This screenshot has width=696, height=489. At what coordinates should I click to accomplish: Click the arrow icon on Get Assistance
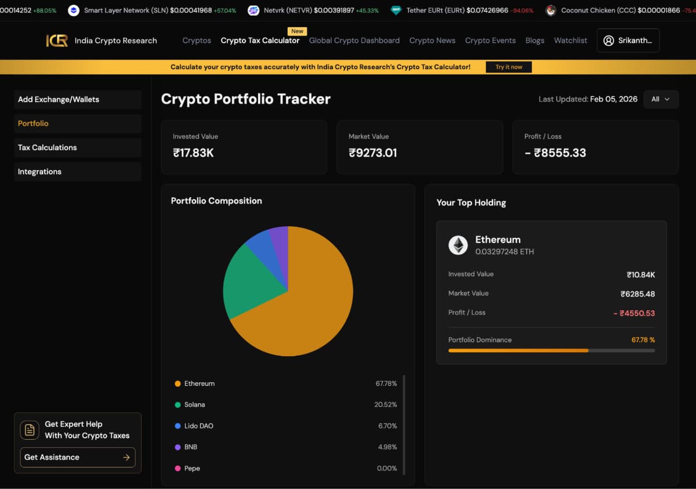[126, 458]
